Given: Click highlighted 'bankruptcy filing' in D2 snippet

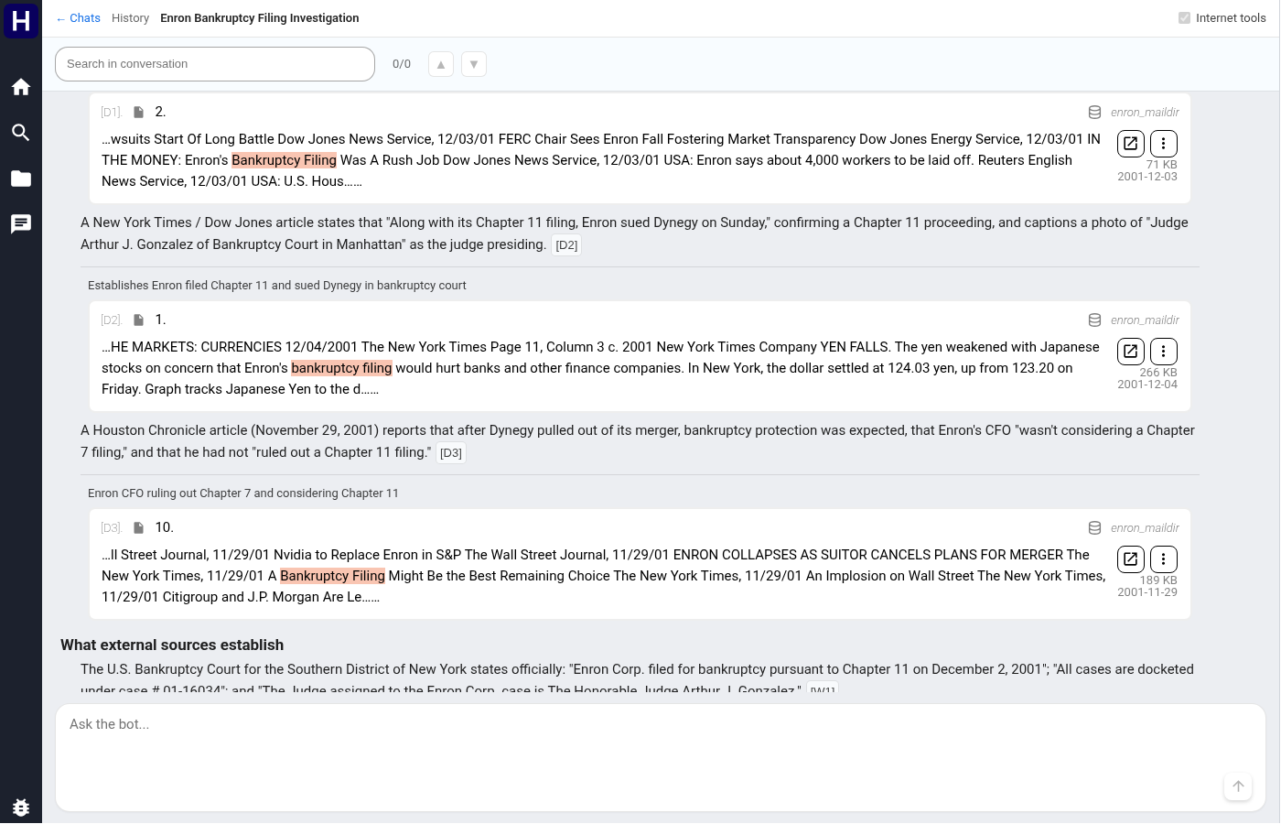Looking at the screenshot, I should 341,368.
